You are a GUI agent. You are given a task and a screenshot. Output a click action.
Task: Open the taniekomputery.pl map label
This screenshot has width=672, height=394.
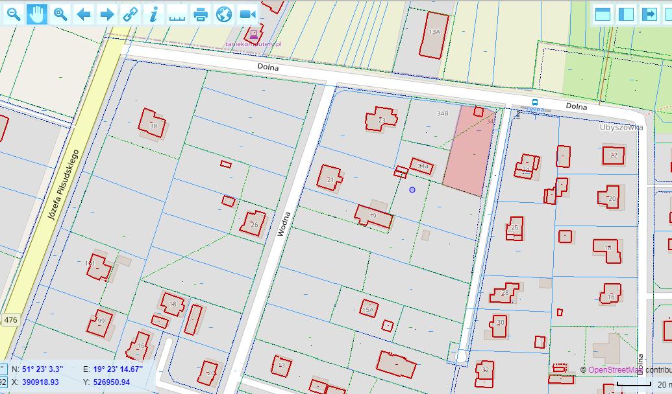254,44
